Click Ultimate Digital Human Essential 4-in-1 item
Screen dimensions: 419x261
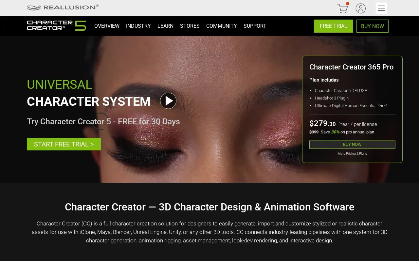[351, 106]
